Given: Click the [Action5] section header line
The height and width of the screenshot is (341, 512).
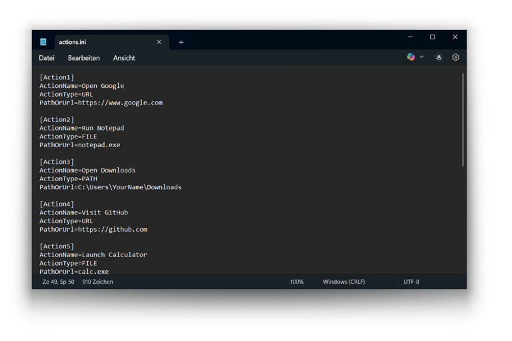Looking at the screenshot, I should pos(57,246).
